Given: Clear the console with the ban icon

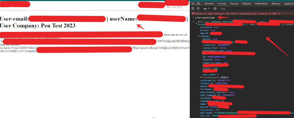Looking at the screenshot, I should [198, 8].
